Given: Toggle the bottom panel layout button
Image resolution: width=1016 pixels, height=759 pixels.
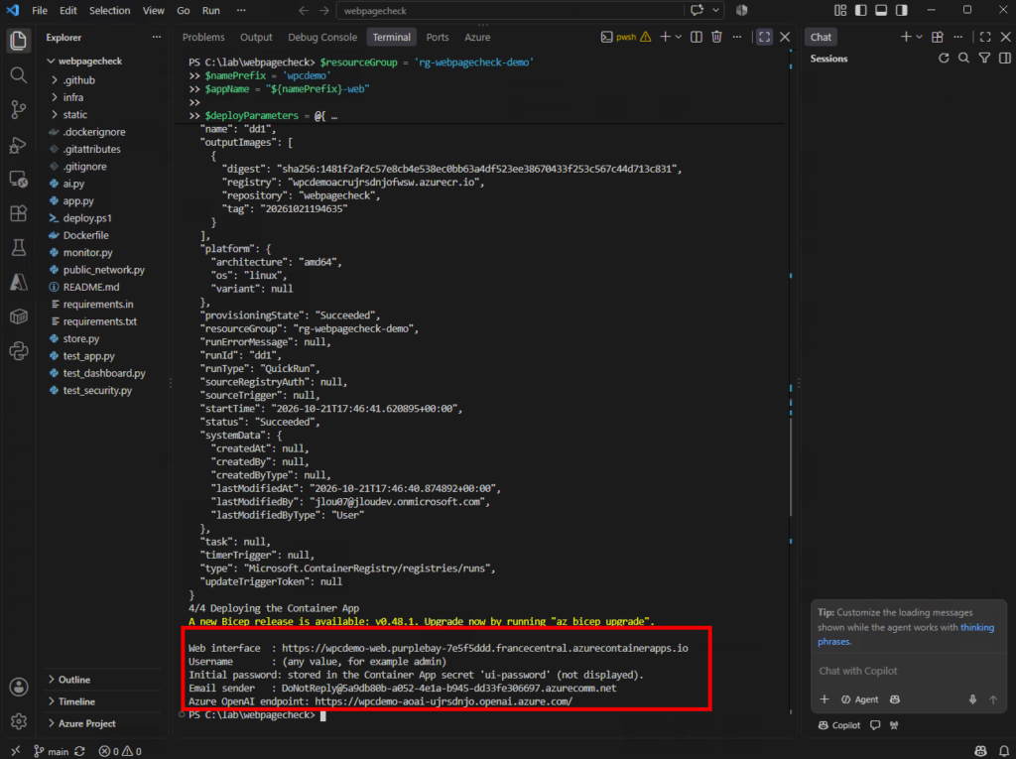Looking at the screenshot, I should [x=881, y=10].
